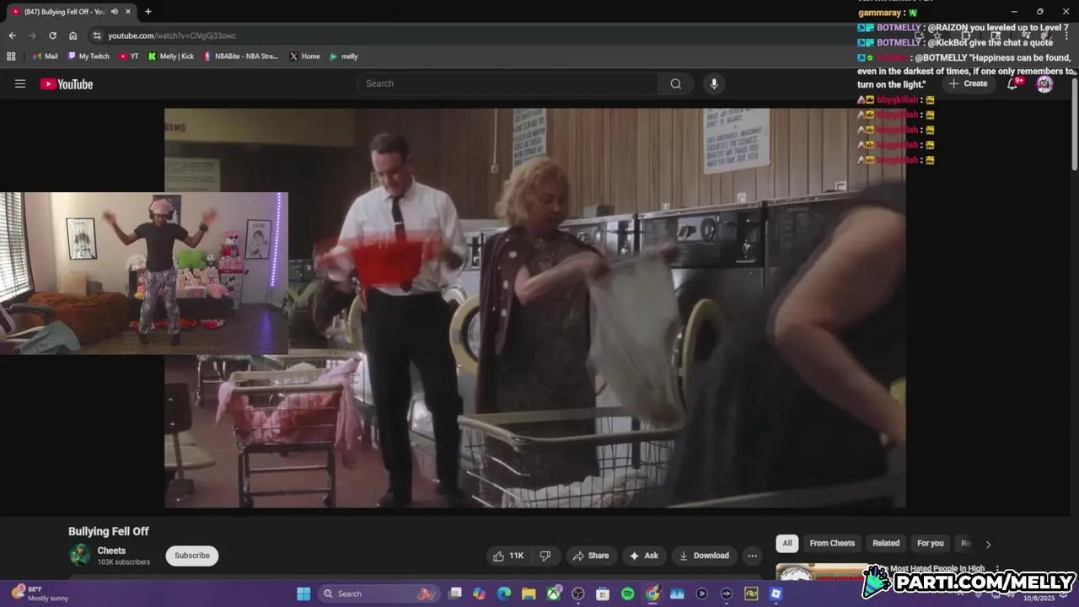Open the Mail bookmark
Image resolution: width=1079 pixels, height=607 pixels.
click(45, 56)
